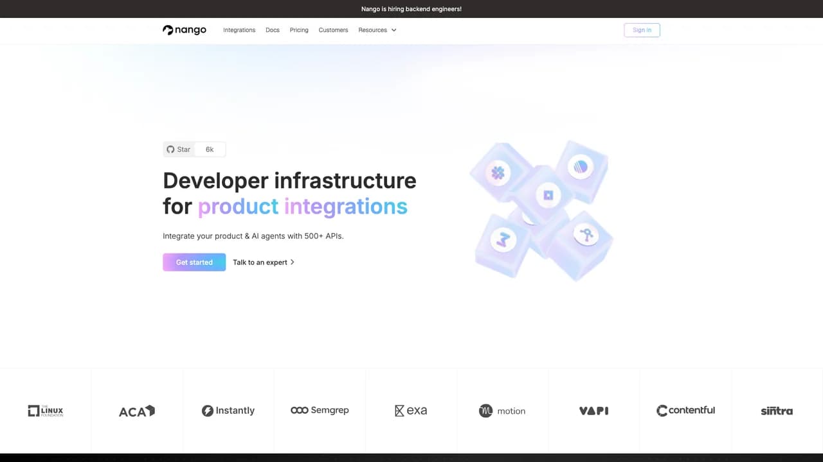Click the GitHub Star icon badge

[x=179, y=150]
